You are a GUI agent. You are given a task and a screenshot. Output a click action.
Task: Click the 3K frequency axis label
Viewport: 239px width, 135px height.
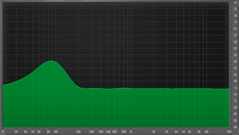point(167,131)
